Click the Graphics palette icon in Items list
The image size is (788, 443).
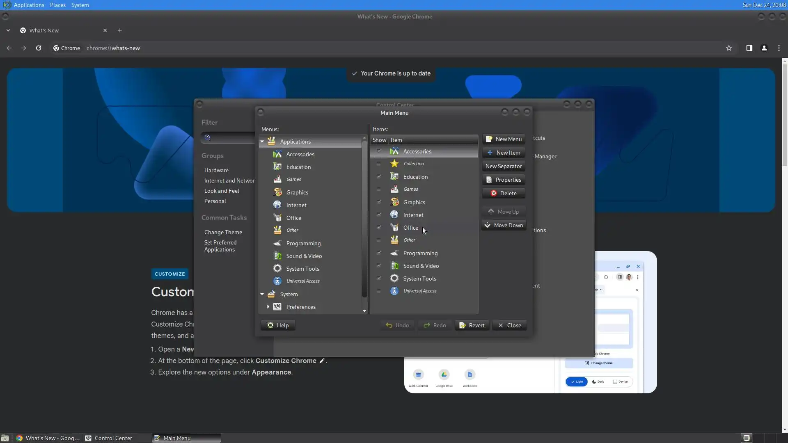tap(394, 202)
